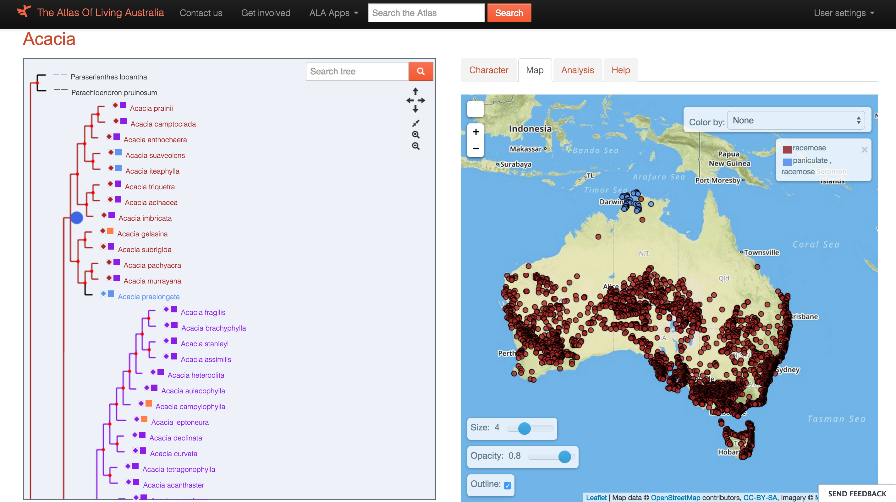Pan the tree right with the right arrow
The image size is (896, 502).
click(x=421, y=100)
